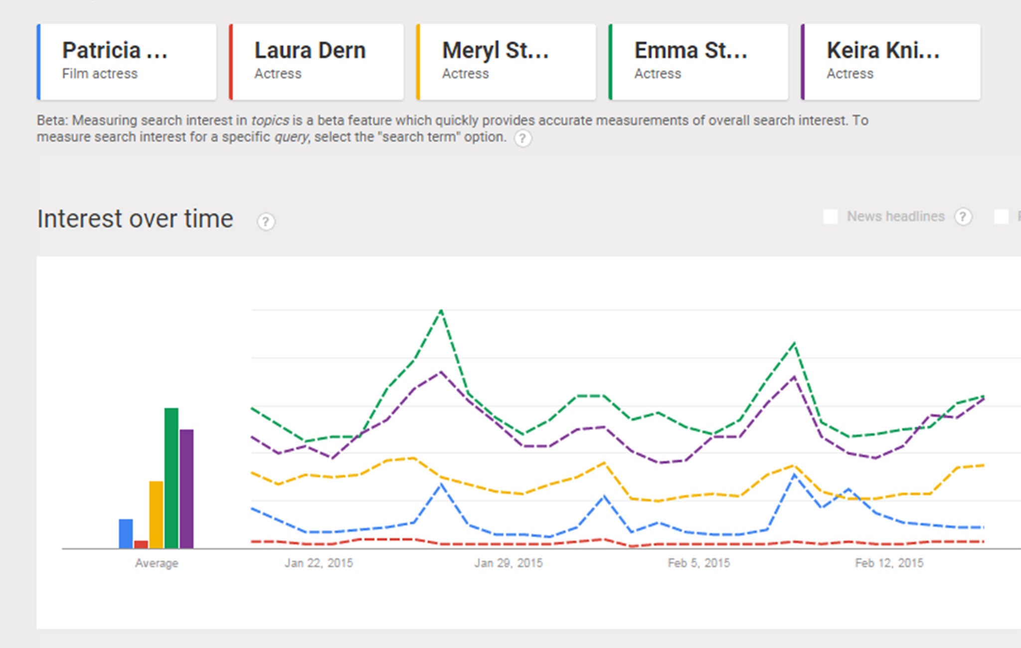Viewport: 1021px width, 648px height.
Task: Open the Emma St... actress topic card
Action: tap(698, 62)
